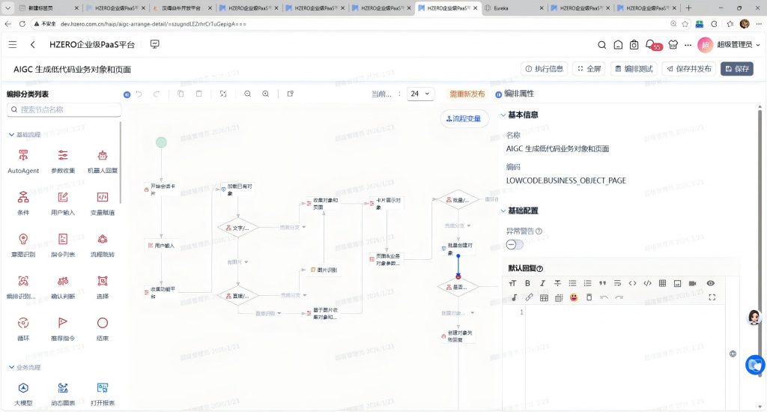Toggle editor preview eye icon
Image resolution: width=767 pixels, height=412 pixels.
pyautogui.click(x=711, y=283)
